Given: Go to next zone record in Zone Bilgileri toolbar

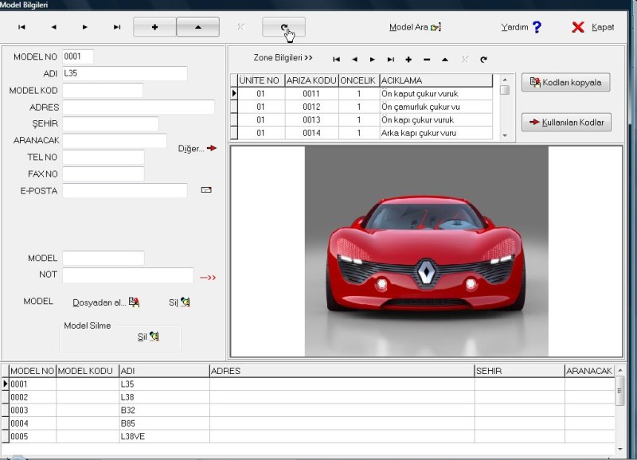Looking at the screenshot, I should pos(372,60).
